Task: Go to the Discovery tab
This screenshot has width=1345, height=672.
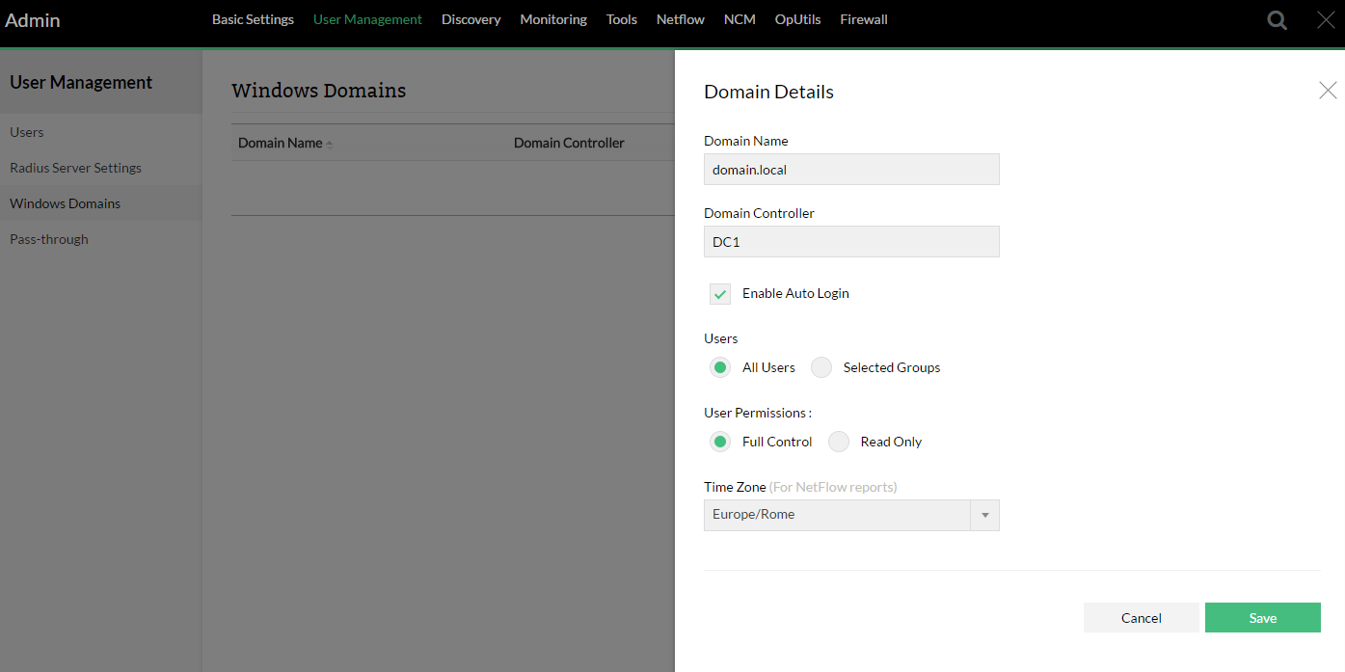Action: [x=471, y=19]
